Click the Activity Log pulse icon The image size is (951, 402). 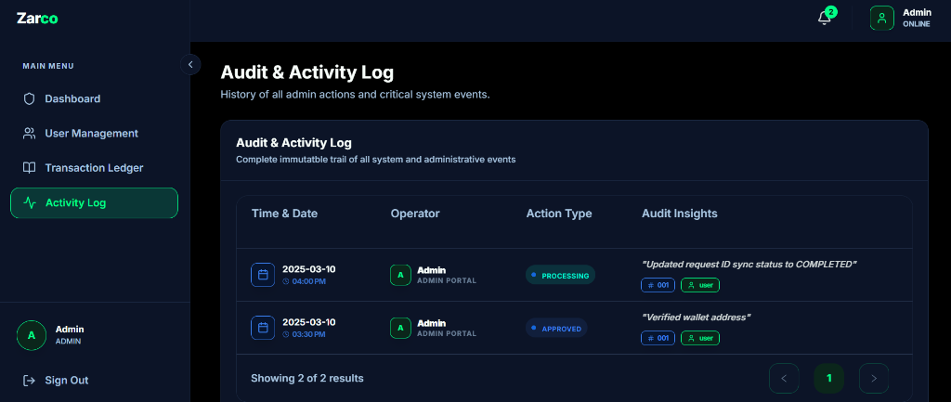point(29,203)
